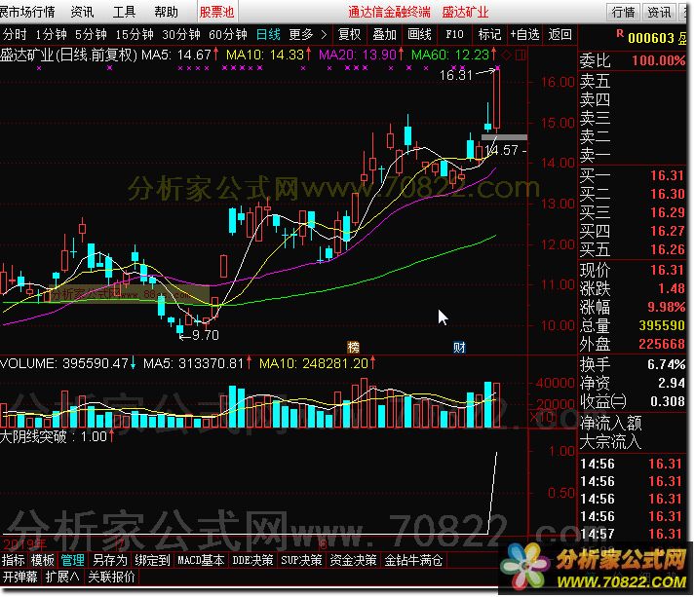
Task: Click the 净流入额 label
Action: point(610,424)
